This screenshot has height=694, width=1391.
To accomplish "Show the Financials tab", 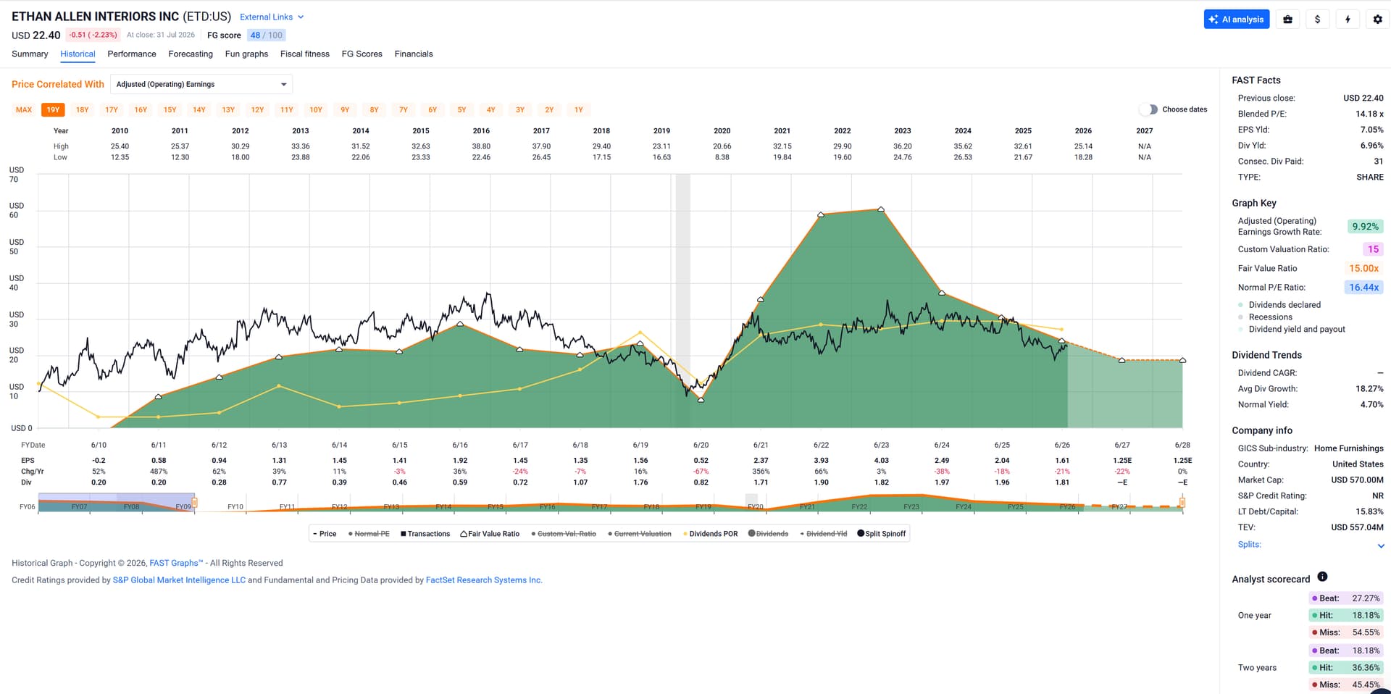I will tap(414, 54).
